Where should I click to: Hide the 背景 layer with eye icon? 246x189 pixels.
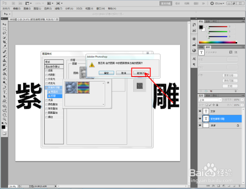point(200,125)
